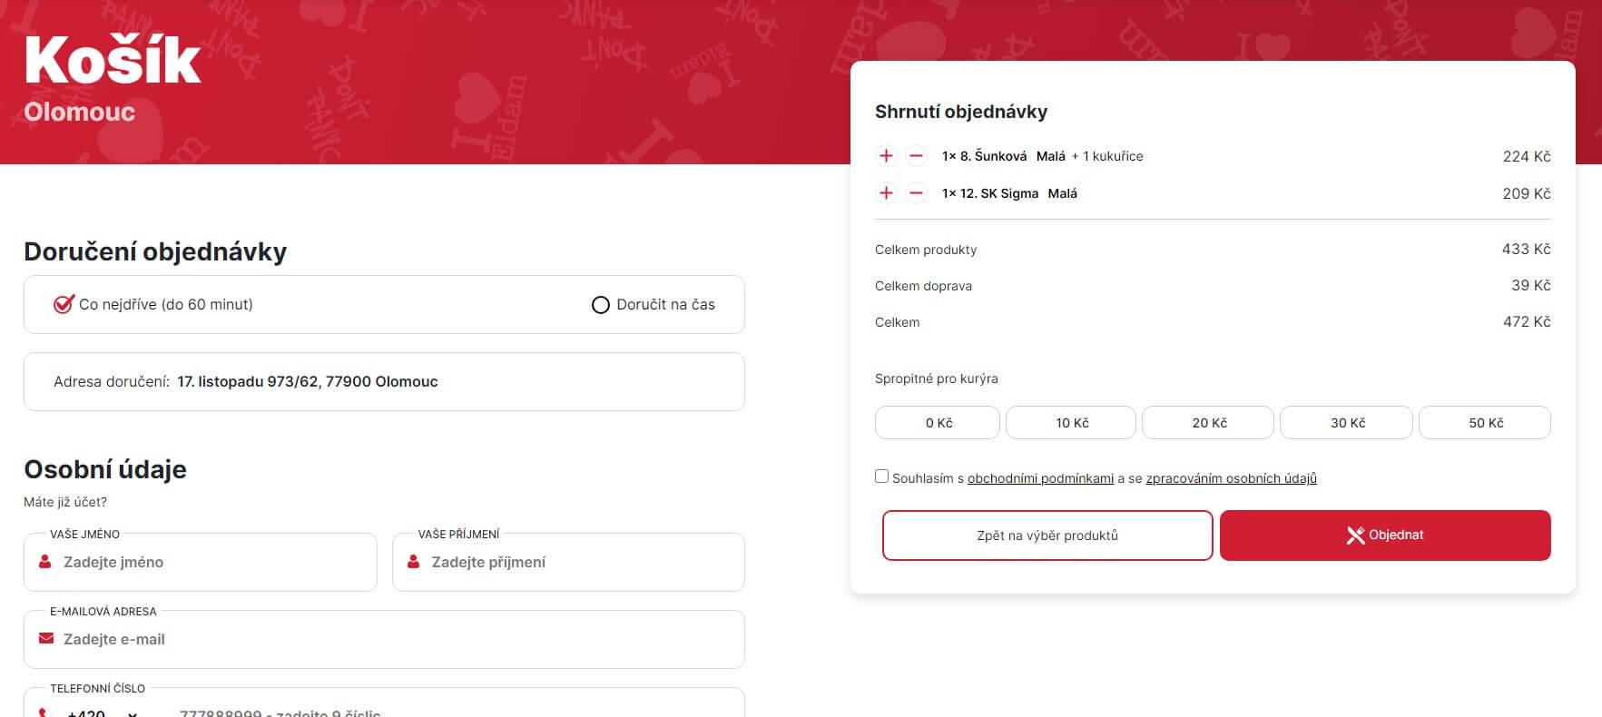Click 'Zpět na výběr produktů' button

pos(1047,535)
